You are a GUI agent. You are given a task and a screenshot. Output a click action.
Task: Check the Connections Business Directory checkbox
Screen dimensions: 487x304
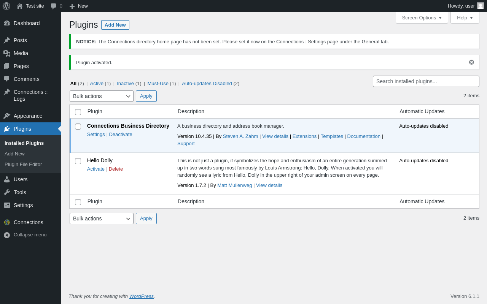(x=78, y=127)
